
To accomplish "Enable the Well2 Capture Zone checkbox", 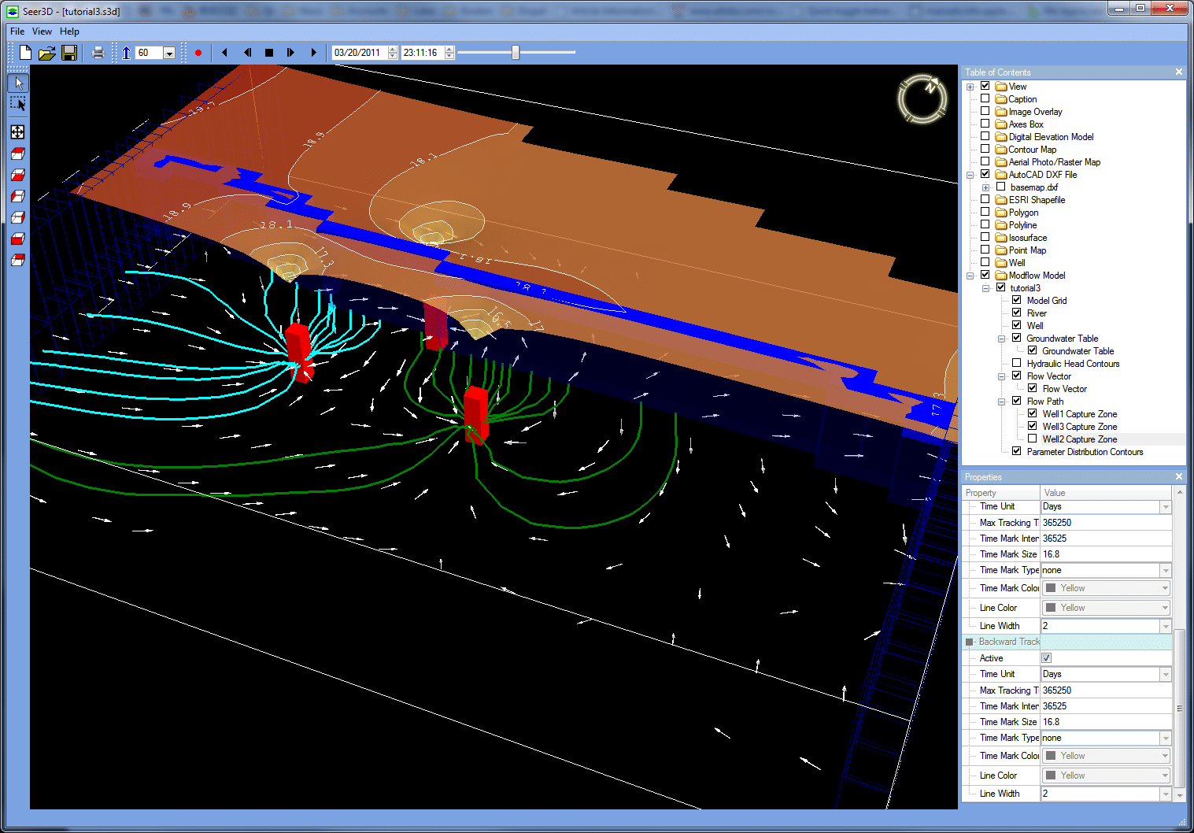I will tap(1032, 439).
